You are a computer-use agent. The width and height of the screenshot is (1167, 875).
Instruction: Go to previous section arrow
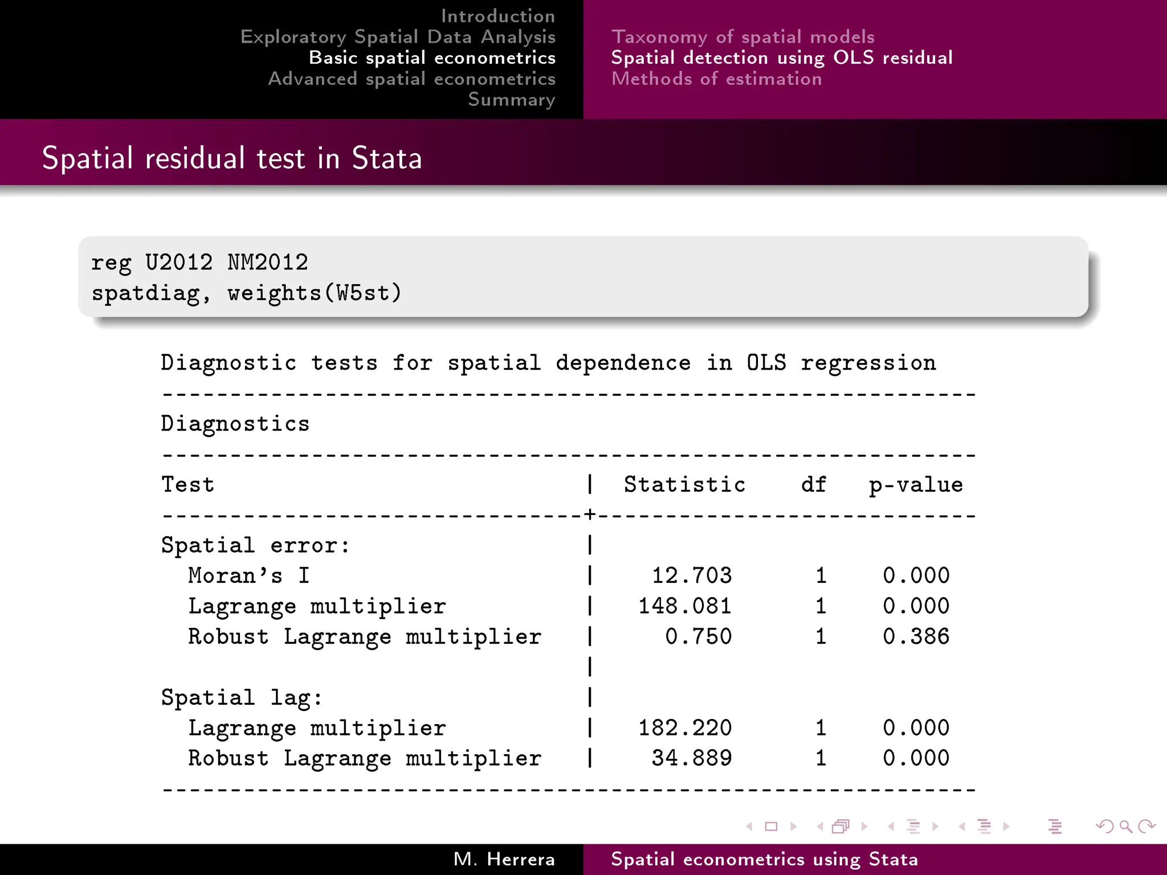[962, 827]
